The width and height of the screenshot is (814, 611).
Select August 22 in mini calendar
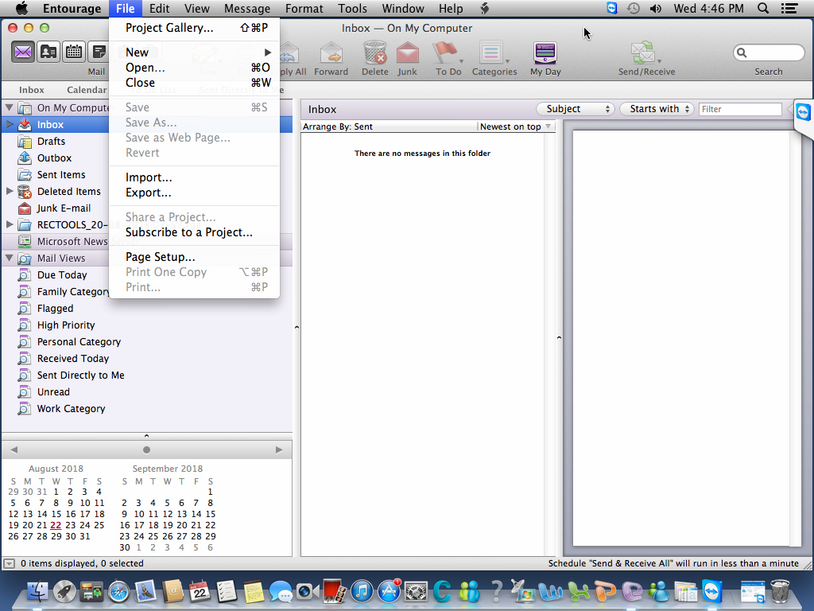56,525
